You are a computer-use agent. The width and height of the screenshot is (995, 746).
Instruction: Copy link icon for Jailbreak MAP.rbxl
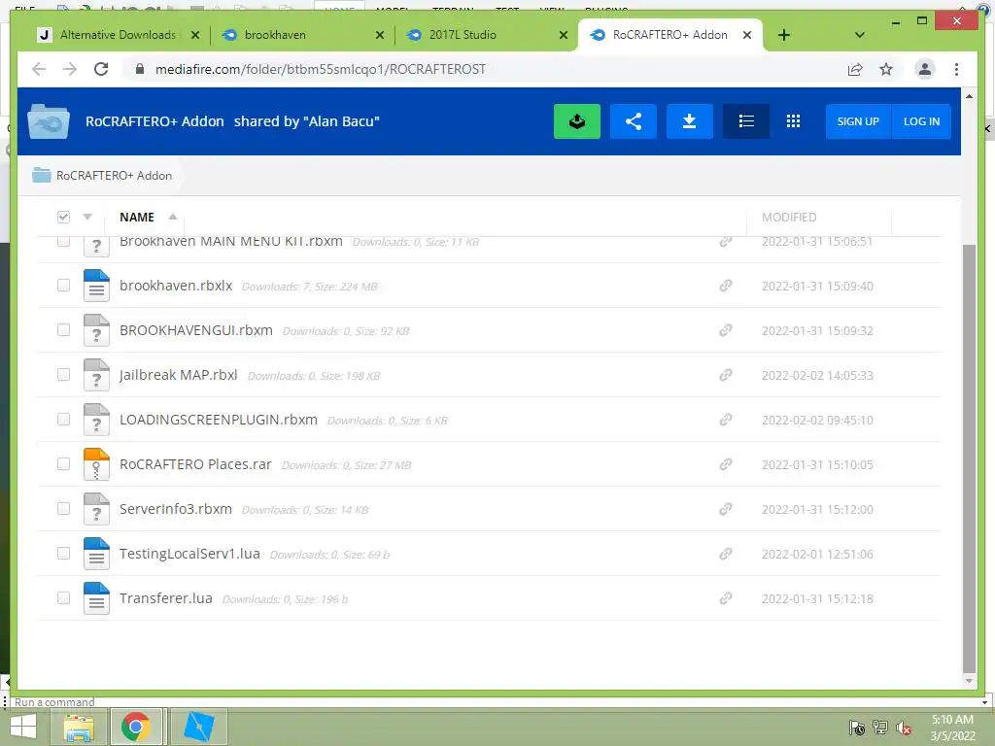point(725,375)
